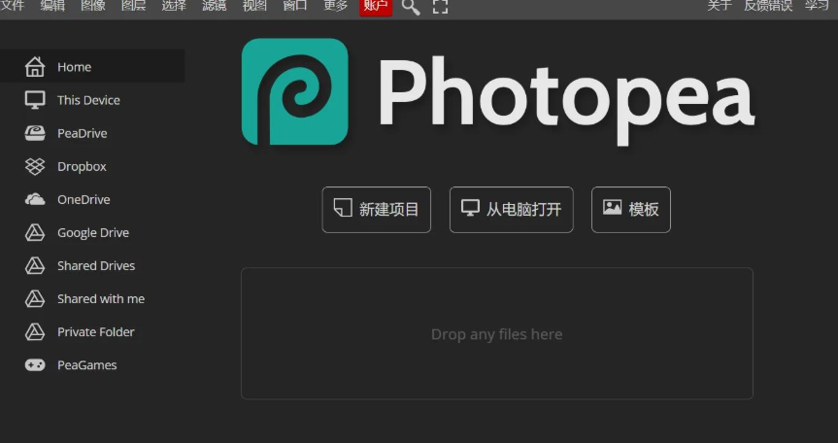
Task: Select This Device label in sidebar
Action: point(88,100)
